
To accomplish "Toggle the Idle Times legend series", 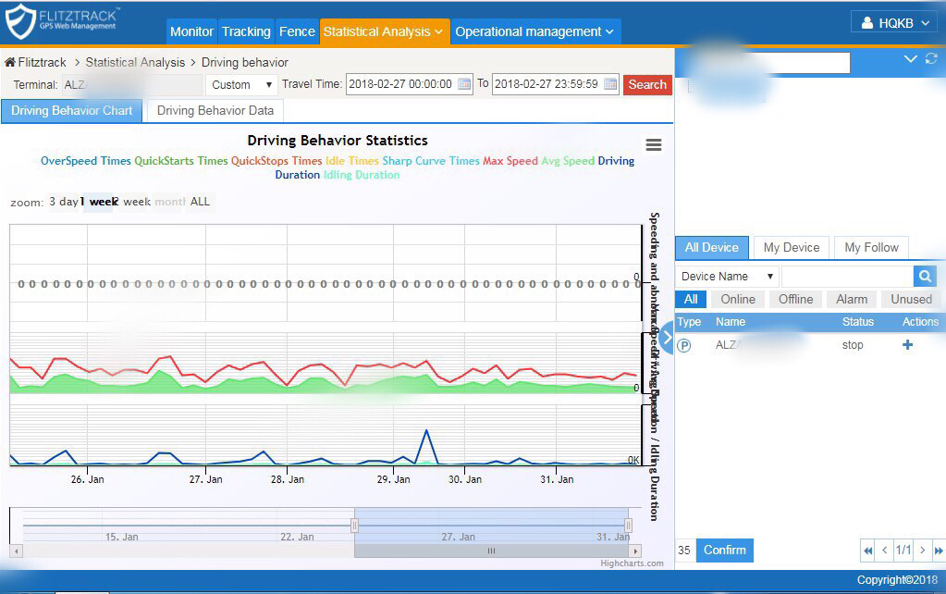I will 351,161.
